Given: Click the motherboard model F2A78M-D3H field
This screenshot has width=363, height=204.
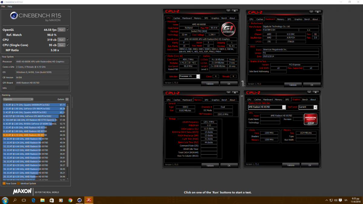Looking at the screenshot, I should point(280,30).
